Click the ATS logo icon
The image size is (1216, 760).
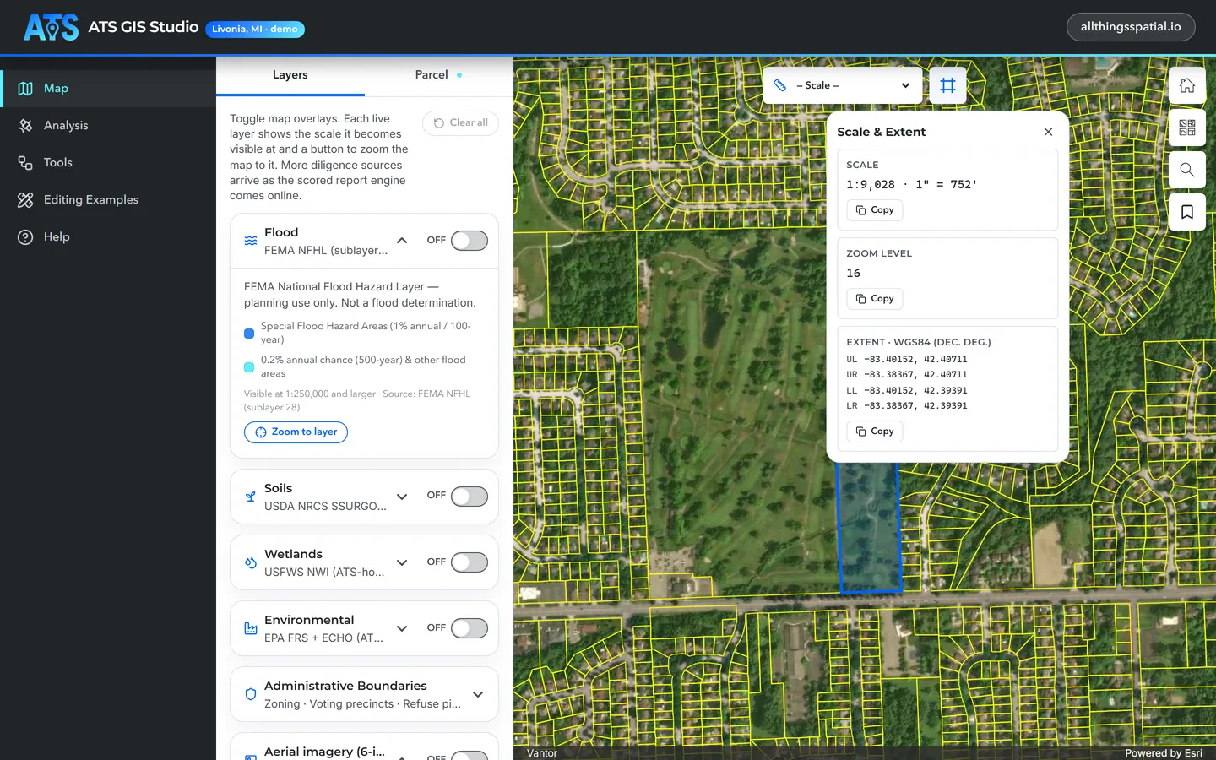click(x=51, y=27)
